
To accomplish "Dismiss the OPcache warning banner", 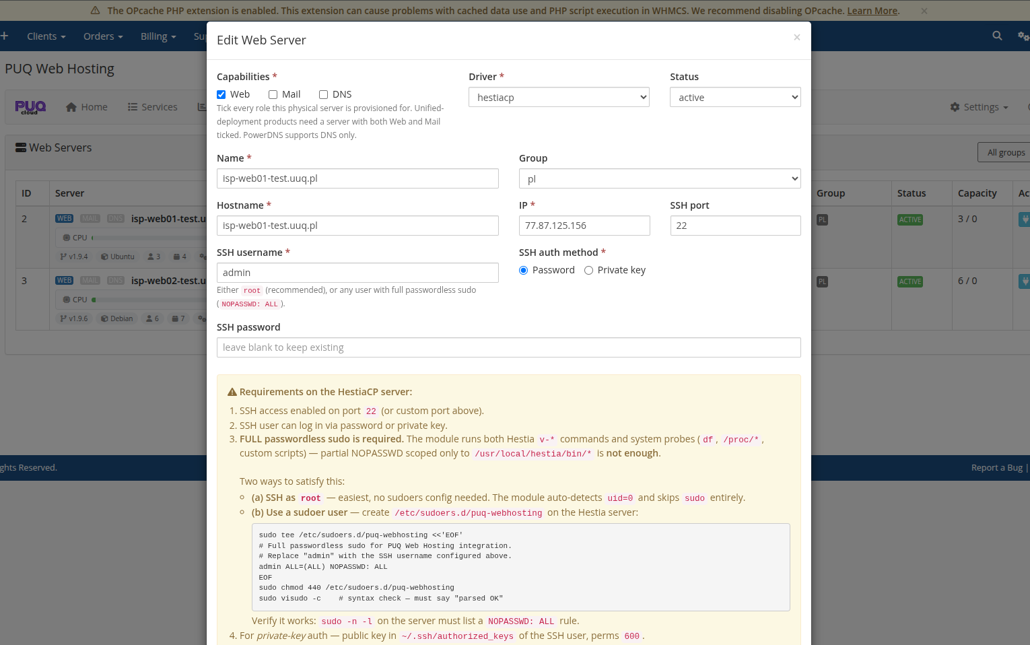I will (x=924, y=11).
